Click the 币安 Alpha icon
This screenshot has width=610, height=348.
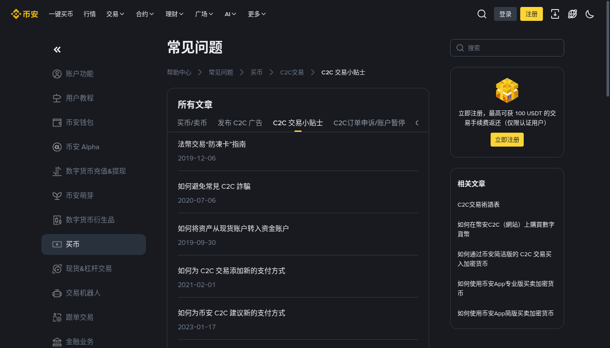pos(57,147)
